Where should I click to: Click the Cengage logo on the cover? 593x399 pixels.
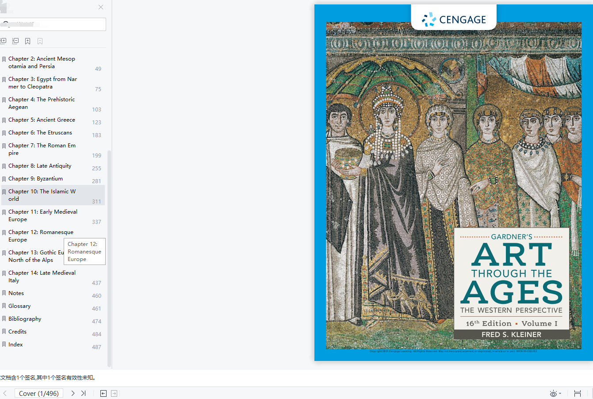tap(454, 19)
